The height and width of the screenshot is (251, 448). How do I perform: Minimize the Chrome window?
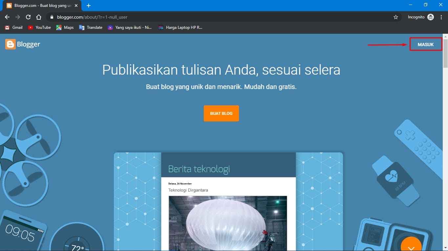pos(411,5)
